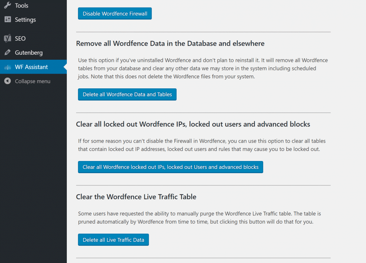Open the Gutenberg menu item
This screenshot has width=366, height=263.
[x=29, y=53]
